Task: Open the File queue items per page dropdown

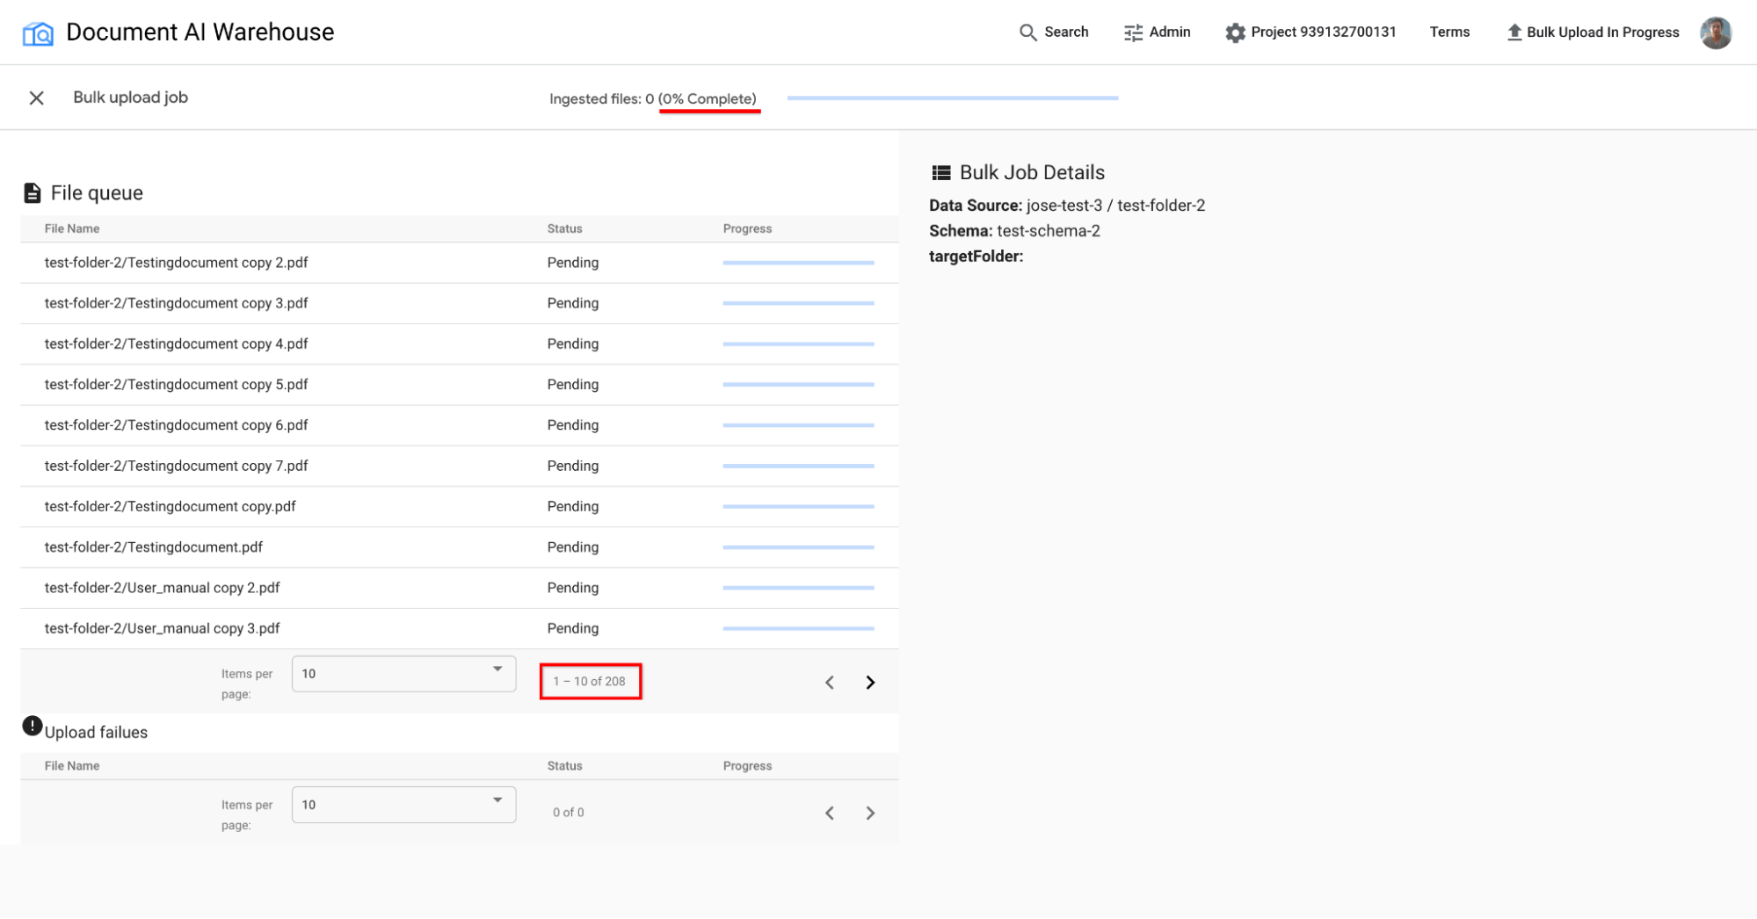Action: 403,674
